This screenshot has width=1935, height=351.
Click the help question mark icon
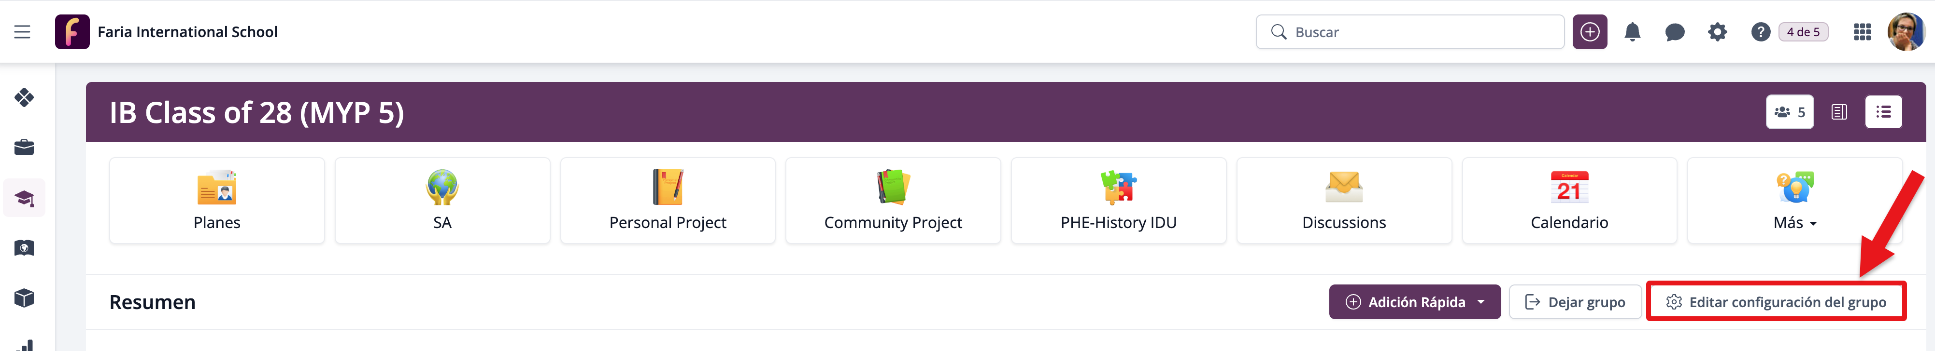click(1760, 32)
